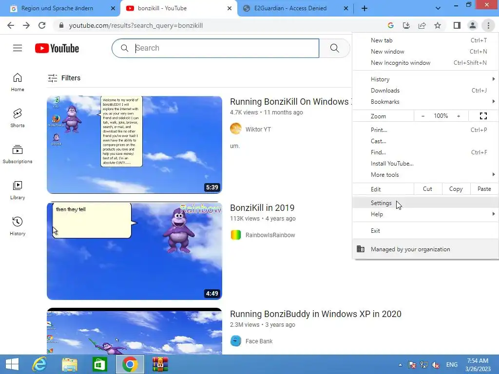
Task: Expand the Help submenu
Action: coord(425,214)
